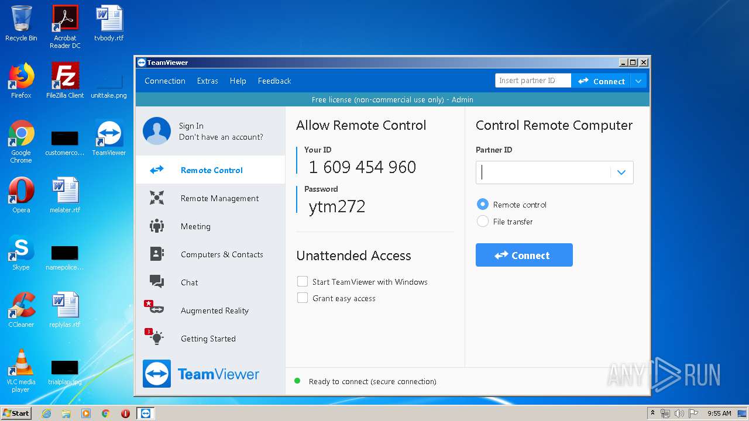Open the Remote Control section in sidebar
The image size is (749, 421).
pos(211,170)
